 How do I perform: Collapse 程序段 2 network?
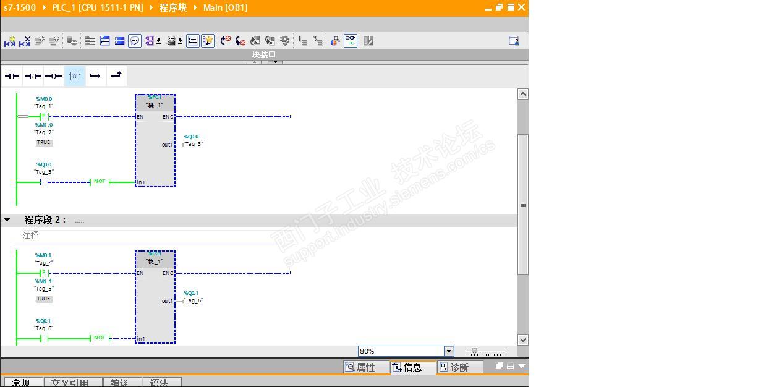(7, 219)
